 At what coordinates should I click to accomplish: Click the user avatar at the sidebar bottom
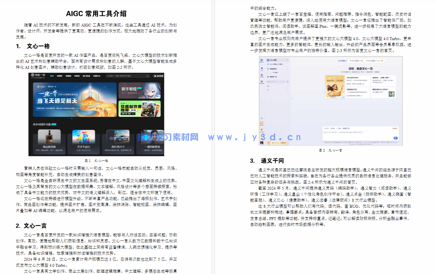click(261, 143)
